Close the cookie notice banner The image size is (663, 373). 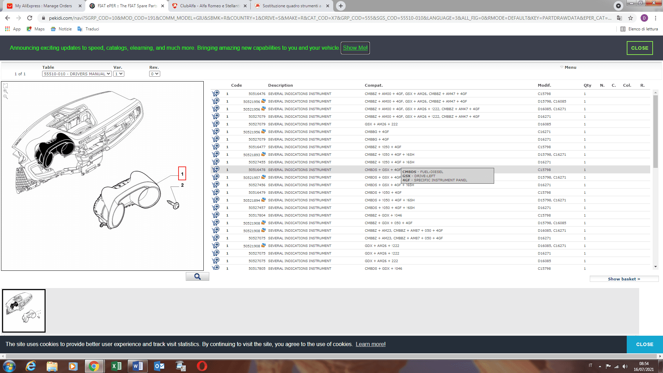[x=644, y=344]
